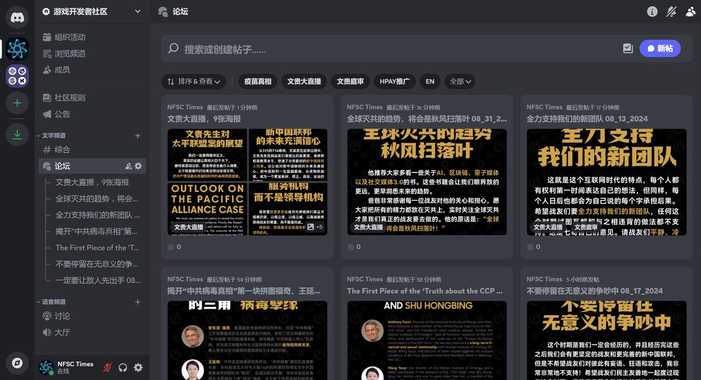Click the search magnifier icon
Viewport: 701px width, 380px height.
click(173, 49)
